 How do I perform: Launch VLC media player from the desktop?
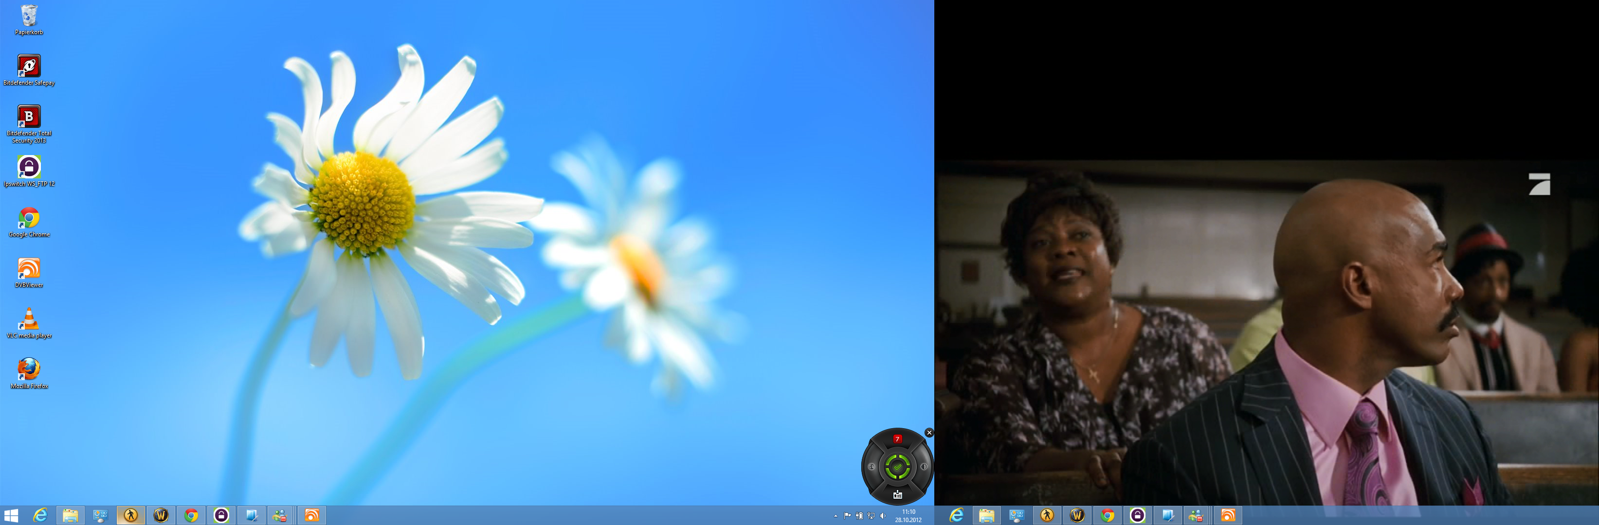tap(29, 319)
